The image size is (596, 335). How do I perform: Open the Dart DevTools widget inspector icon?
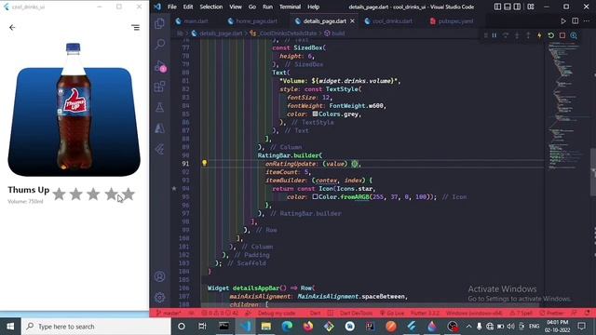574,35
